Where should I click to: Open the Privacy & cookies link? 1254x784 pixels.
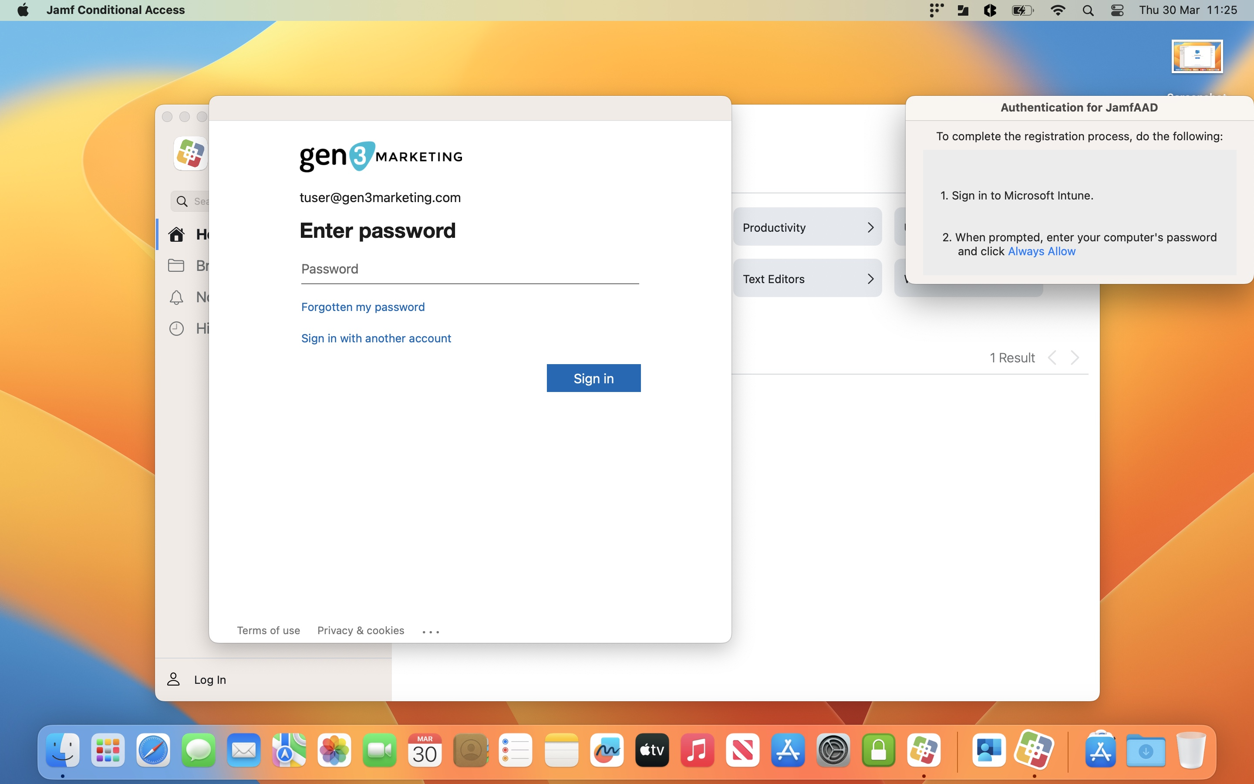(x=361, y=631)
